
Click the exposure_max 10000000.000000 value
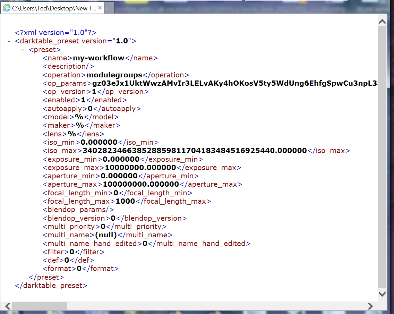[x=140, y=168]
